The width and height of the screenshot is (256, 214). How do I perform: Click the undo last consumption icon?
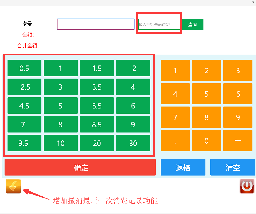coord(13,185)
